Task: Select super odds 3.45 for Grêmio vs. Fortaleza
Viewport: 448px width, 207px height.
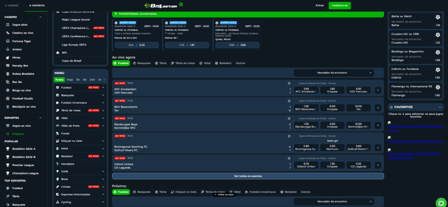Action: point(136,45)
